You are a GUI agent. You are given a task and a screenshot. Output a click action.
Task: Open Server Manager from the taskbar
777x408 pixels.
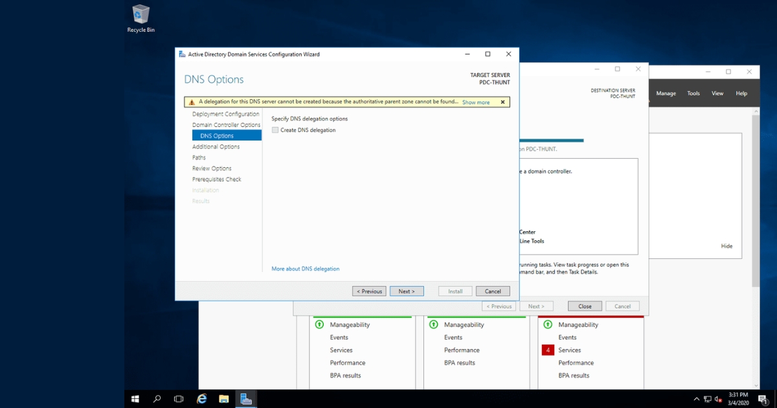[x=245, y=398]
